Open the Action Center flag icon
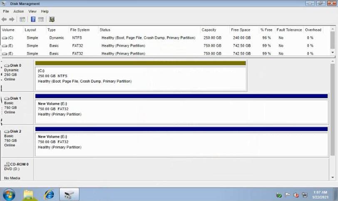338x201 pixels. (x=287, y=195)
